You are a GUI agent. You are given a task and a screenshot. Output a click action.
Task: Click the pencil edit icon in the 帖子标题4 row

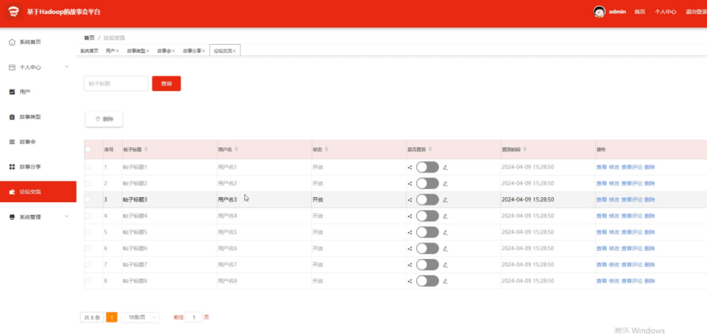point(445,216)
